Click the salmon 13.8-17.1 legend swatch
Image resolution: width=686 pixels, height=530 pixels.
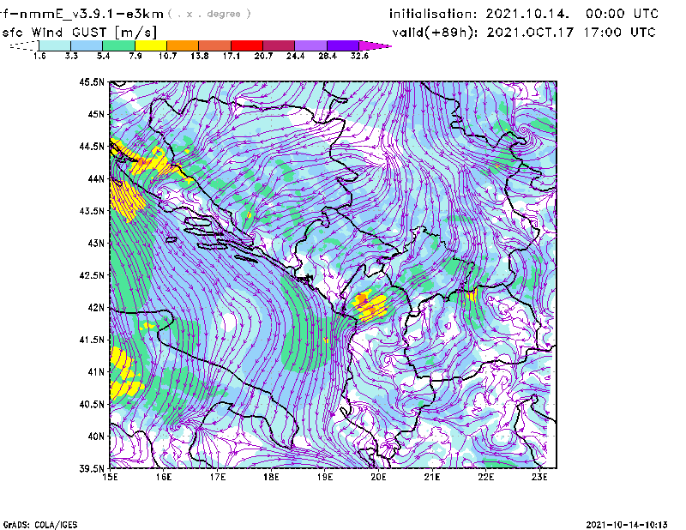click(x=215, y=45)
